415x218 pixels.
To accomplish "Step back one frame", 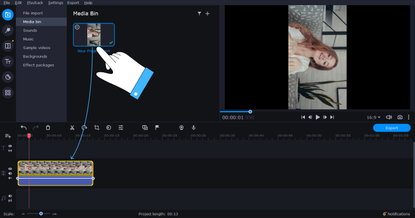I will click(310, 117).
